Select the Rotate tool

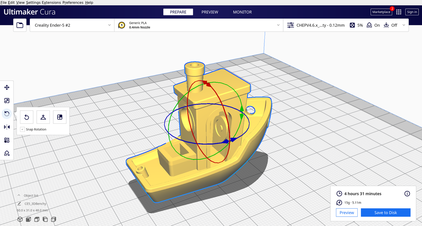[x=7, y=114]
